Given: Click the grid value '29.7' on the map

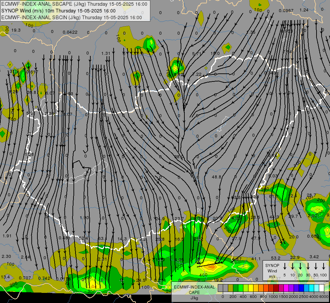Looking at the screenshot, I should [x=293, y=216].
